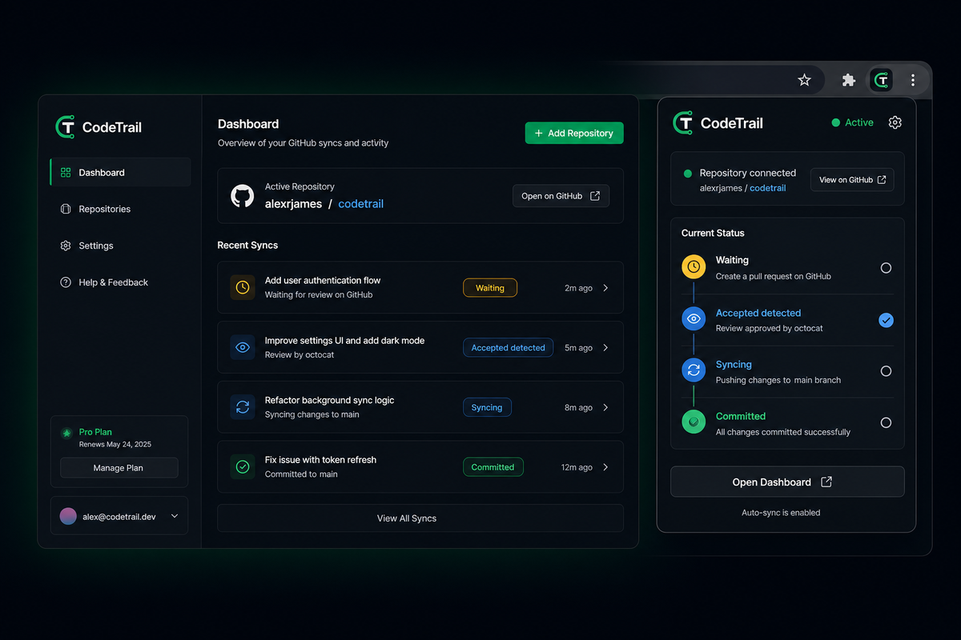
Task: Expand the alex@codetrail.dev account dropdown
Action: (x=175, y=517)
